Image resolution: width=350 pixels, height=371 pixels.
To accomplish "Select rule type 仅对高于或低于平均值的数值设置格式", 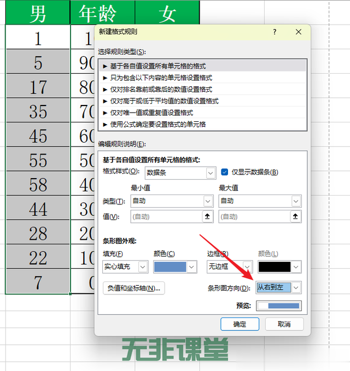I will coord(203,101).
